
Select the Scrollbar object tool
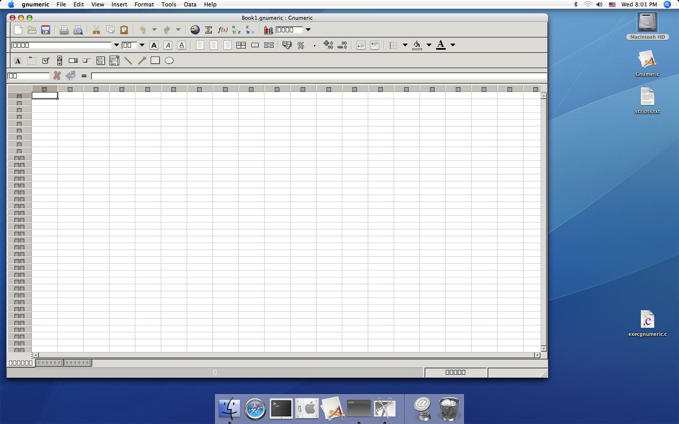pyautogui.click(x=59, y=61)
